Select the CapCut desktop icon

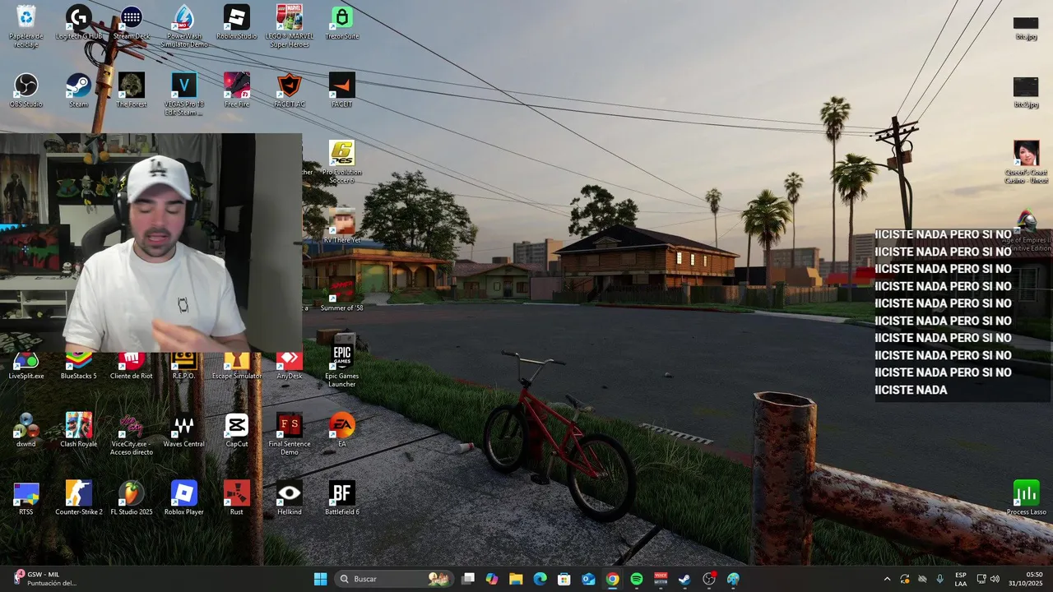click(237, 430)
